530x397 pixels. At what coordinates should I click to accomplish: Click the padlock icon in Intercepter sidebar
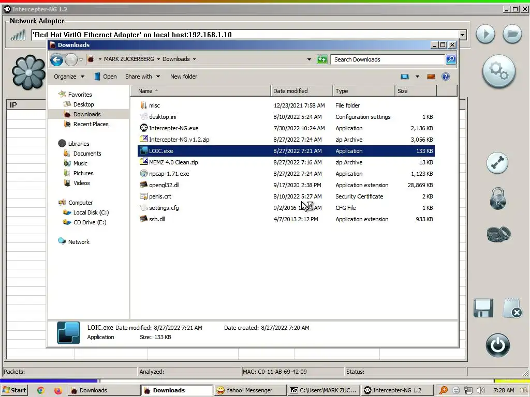coord(498,198)
